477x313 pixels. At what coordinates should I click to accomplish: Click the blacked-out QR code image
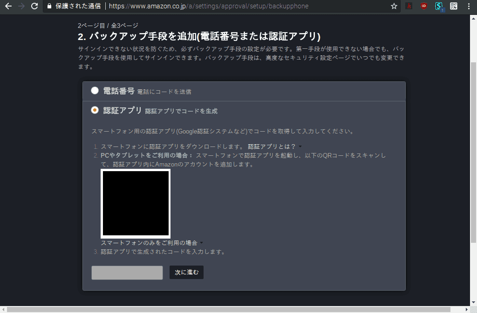[x=136, y=203]
